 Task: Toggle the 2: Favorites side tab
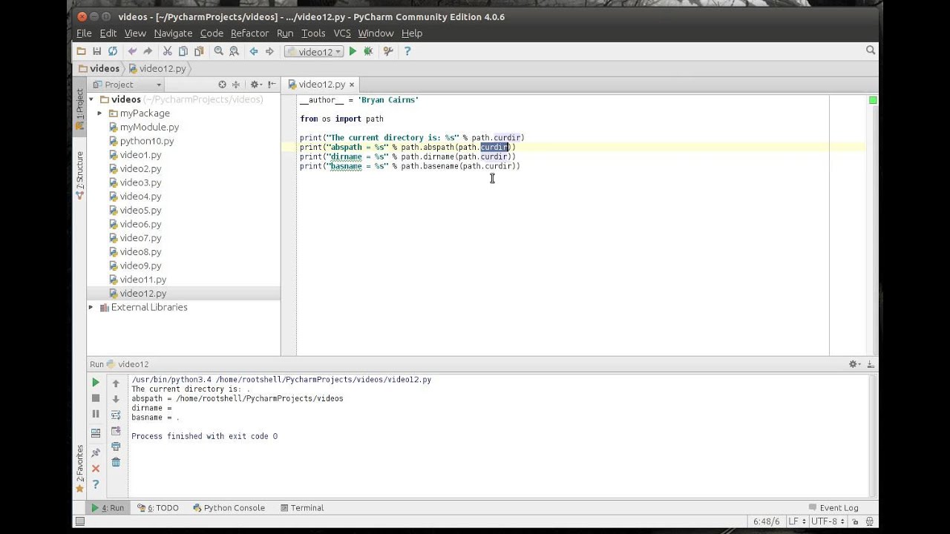tap(80, 469)
